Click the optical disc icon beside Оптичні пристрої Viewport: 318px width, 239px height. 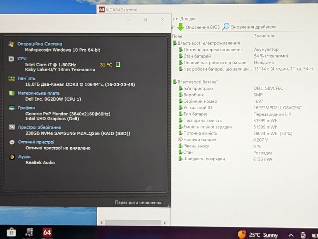[12, 142]
